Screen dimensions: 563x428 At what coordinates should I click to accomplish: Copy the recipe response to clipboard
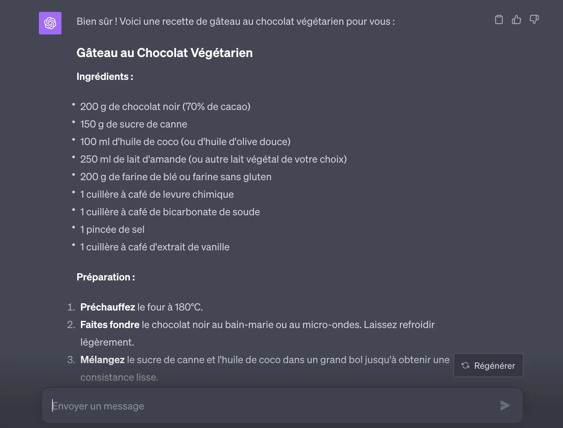pos(499,20)
